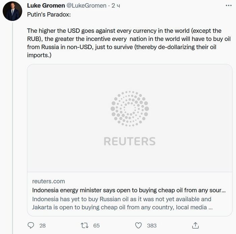Open the share menu icon

click(x=195, y=225)
